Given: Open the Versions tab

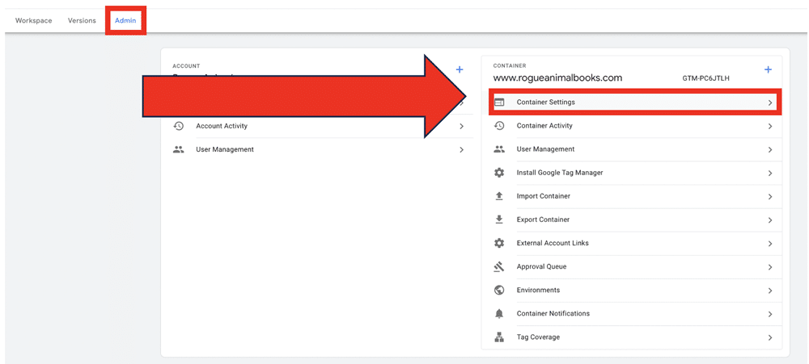Looking at the screenshot, I should click(x=82, y=21).
